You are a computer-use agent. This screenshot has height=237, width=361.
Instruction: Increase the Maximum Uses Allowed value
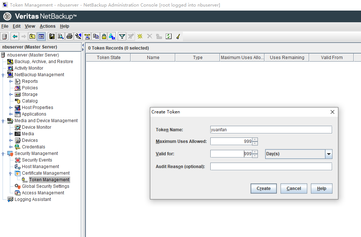click(255, 139)
